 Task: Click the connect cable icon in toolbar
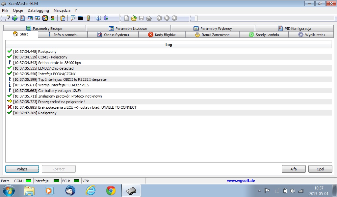pos(7,18)
